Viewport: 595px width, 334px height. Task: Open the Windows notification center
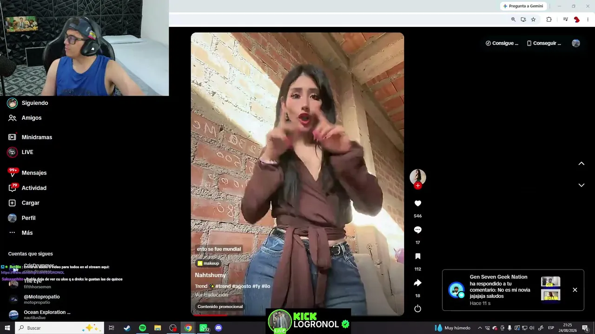point(586,328)
